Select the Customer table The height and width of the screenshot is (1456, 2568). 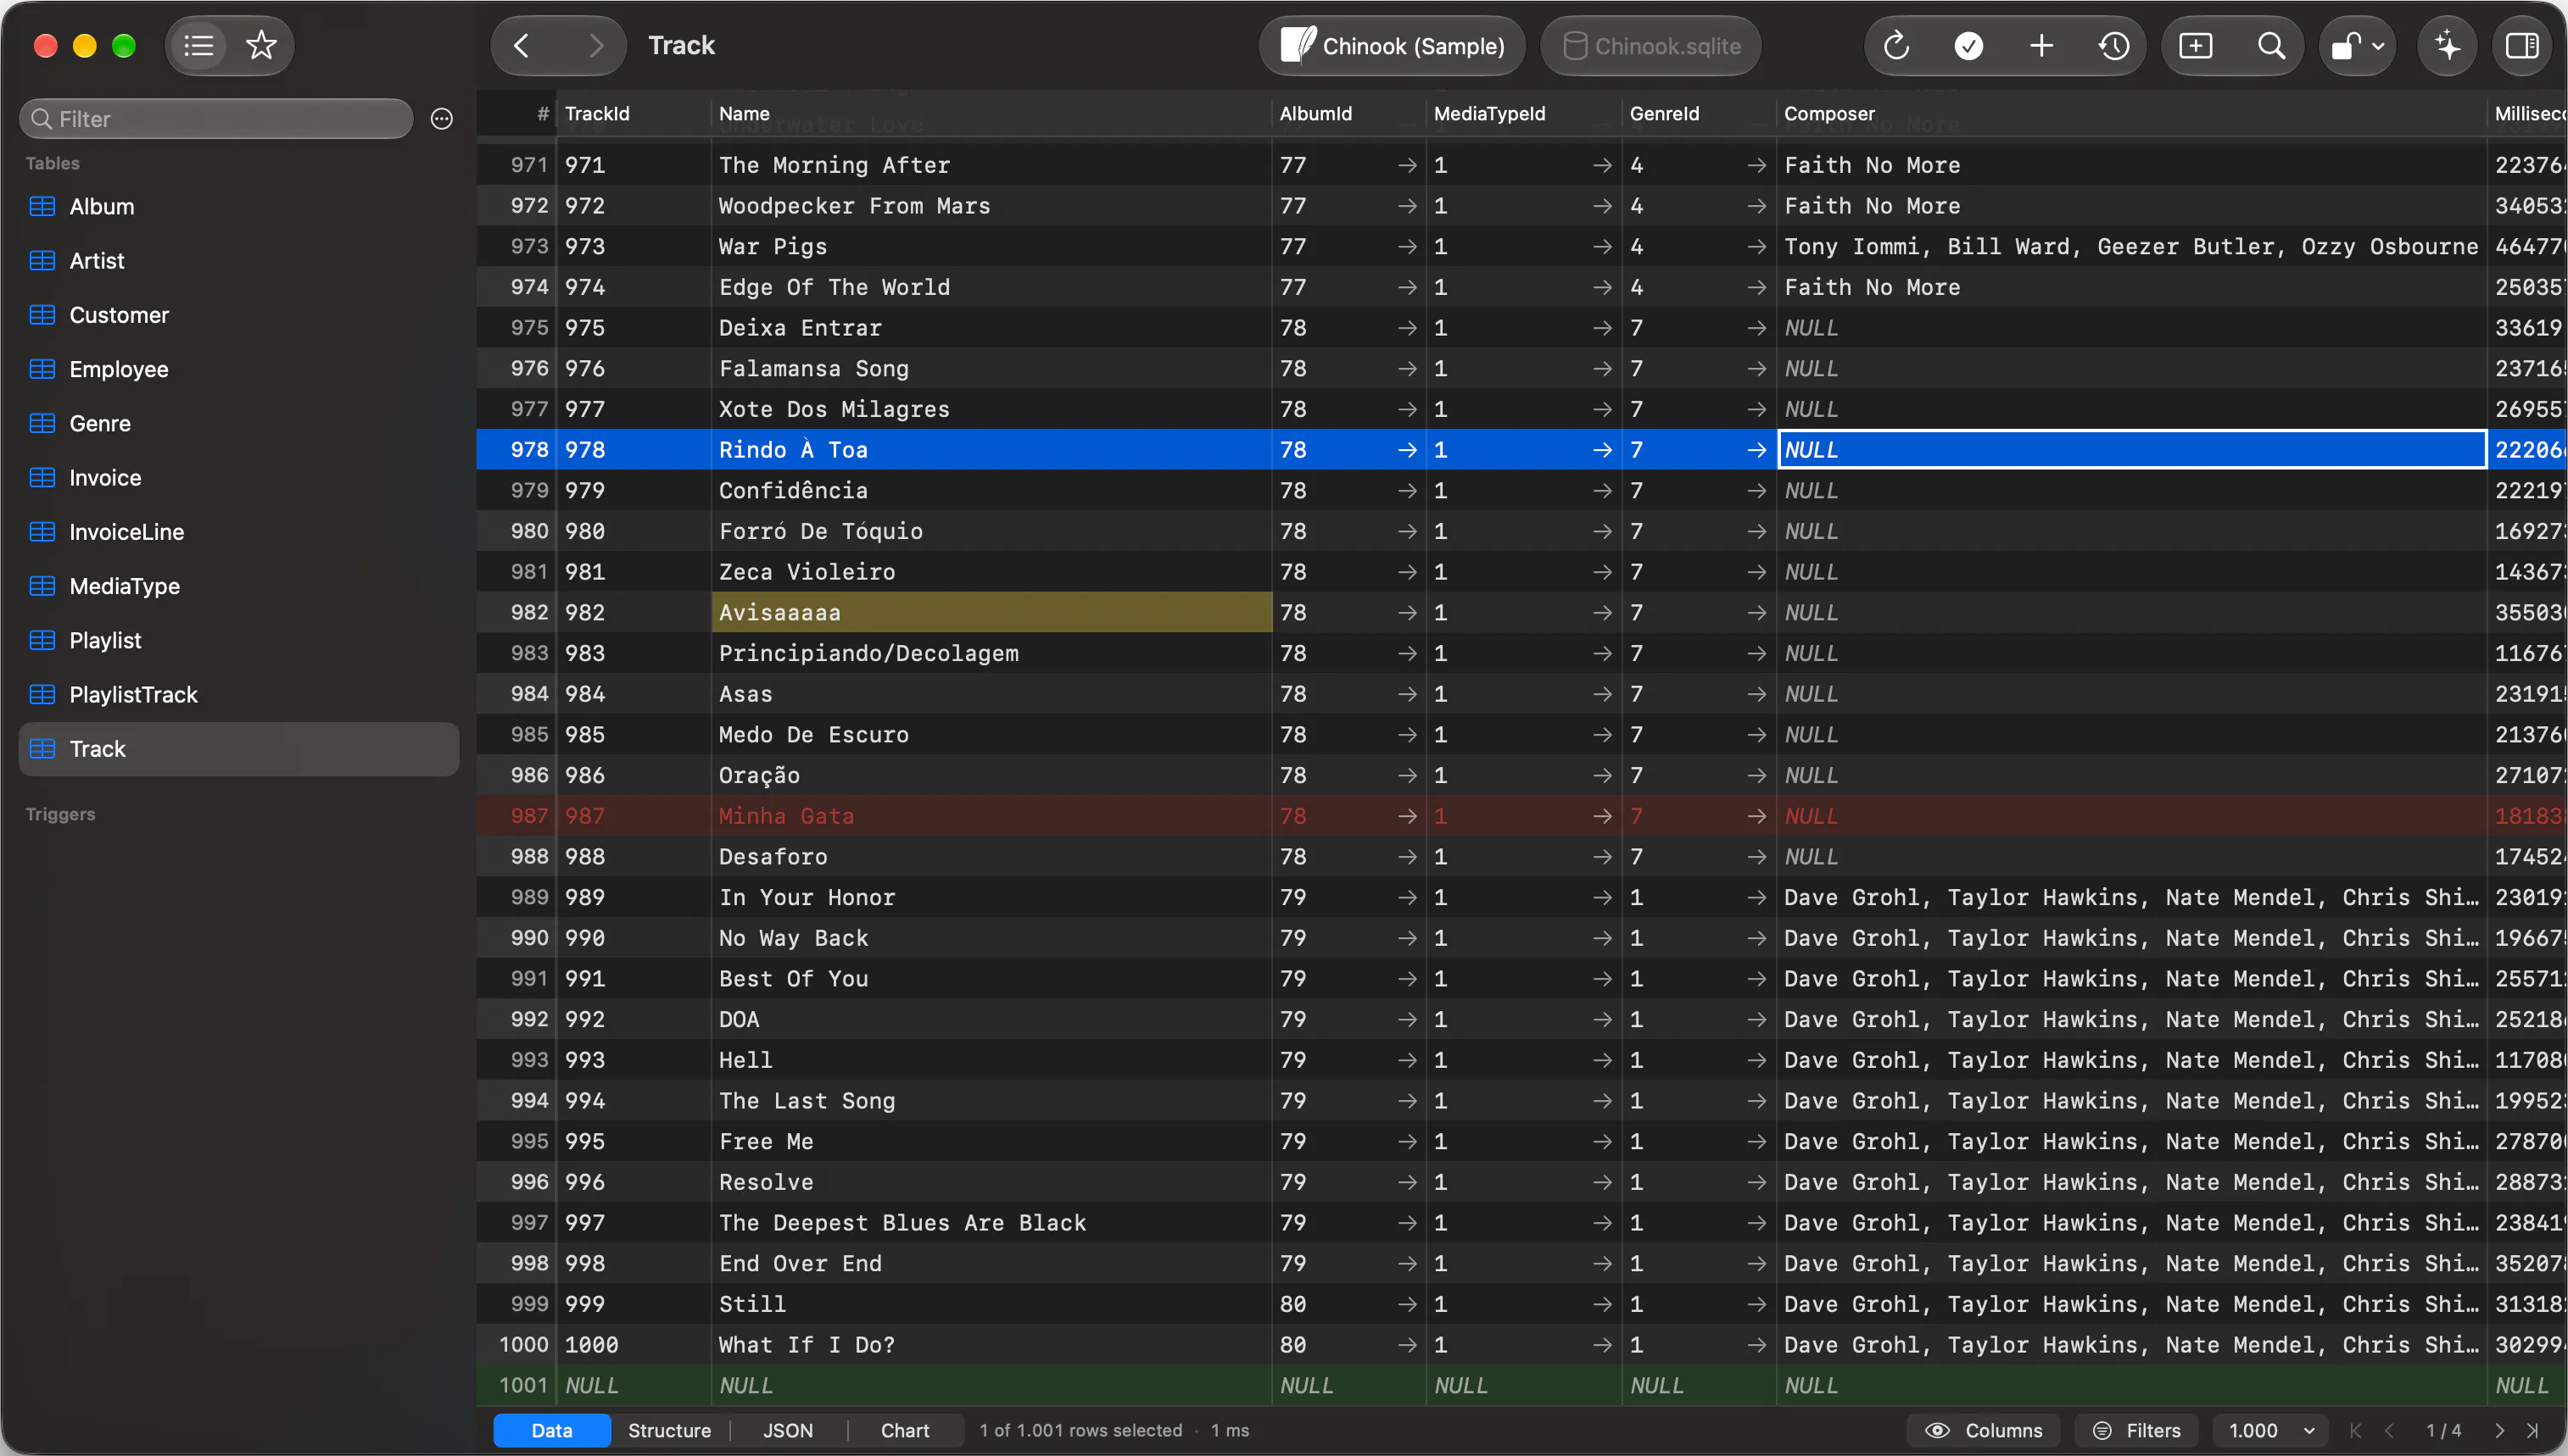tap(238, 315)
